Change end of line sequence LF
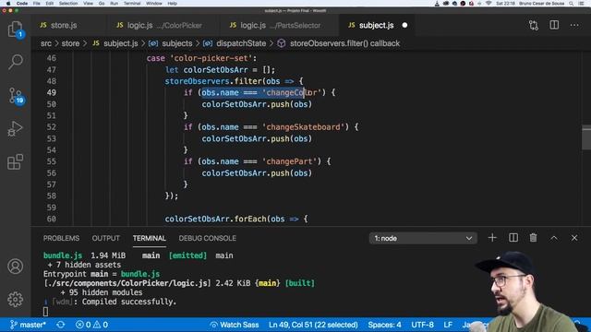The image size is (591, 332). pos(448,325)
